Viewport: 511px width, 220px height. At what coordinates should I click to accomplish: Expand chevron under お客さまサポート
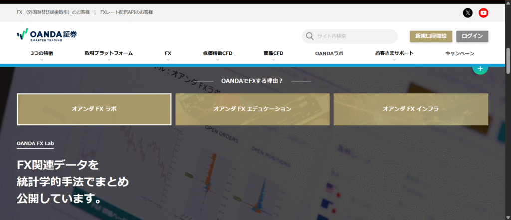(x=394, y=60)
